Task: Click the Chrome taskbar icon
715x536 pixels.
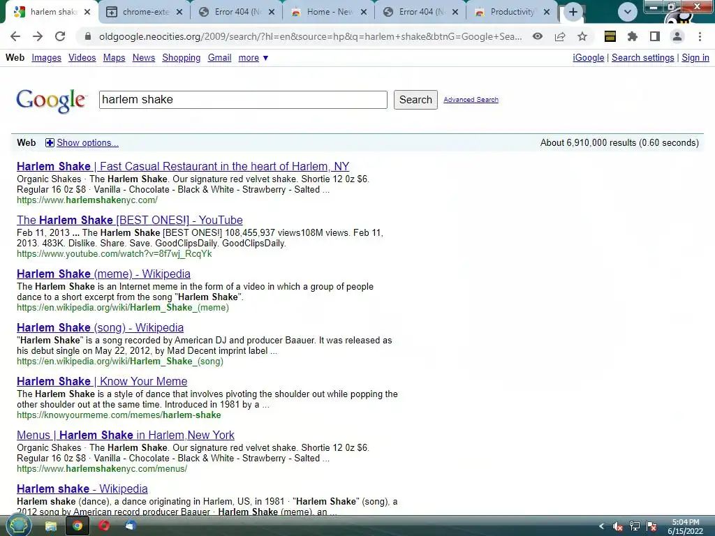Action: pyautogui.click(x=78, y=526)
